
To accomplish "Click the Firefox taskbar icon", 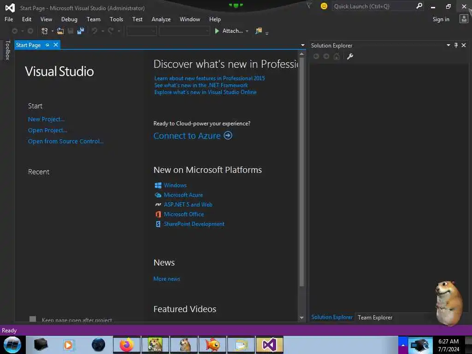I will [127, 345].
